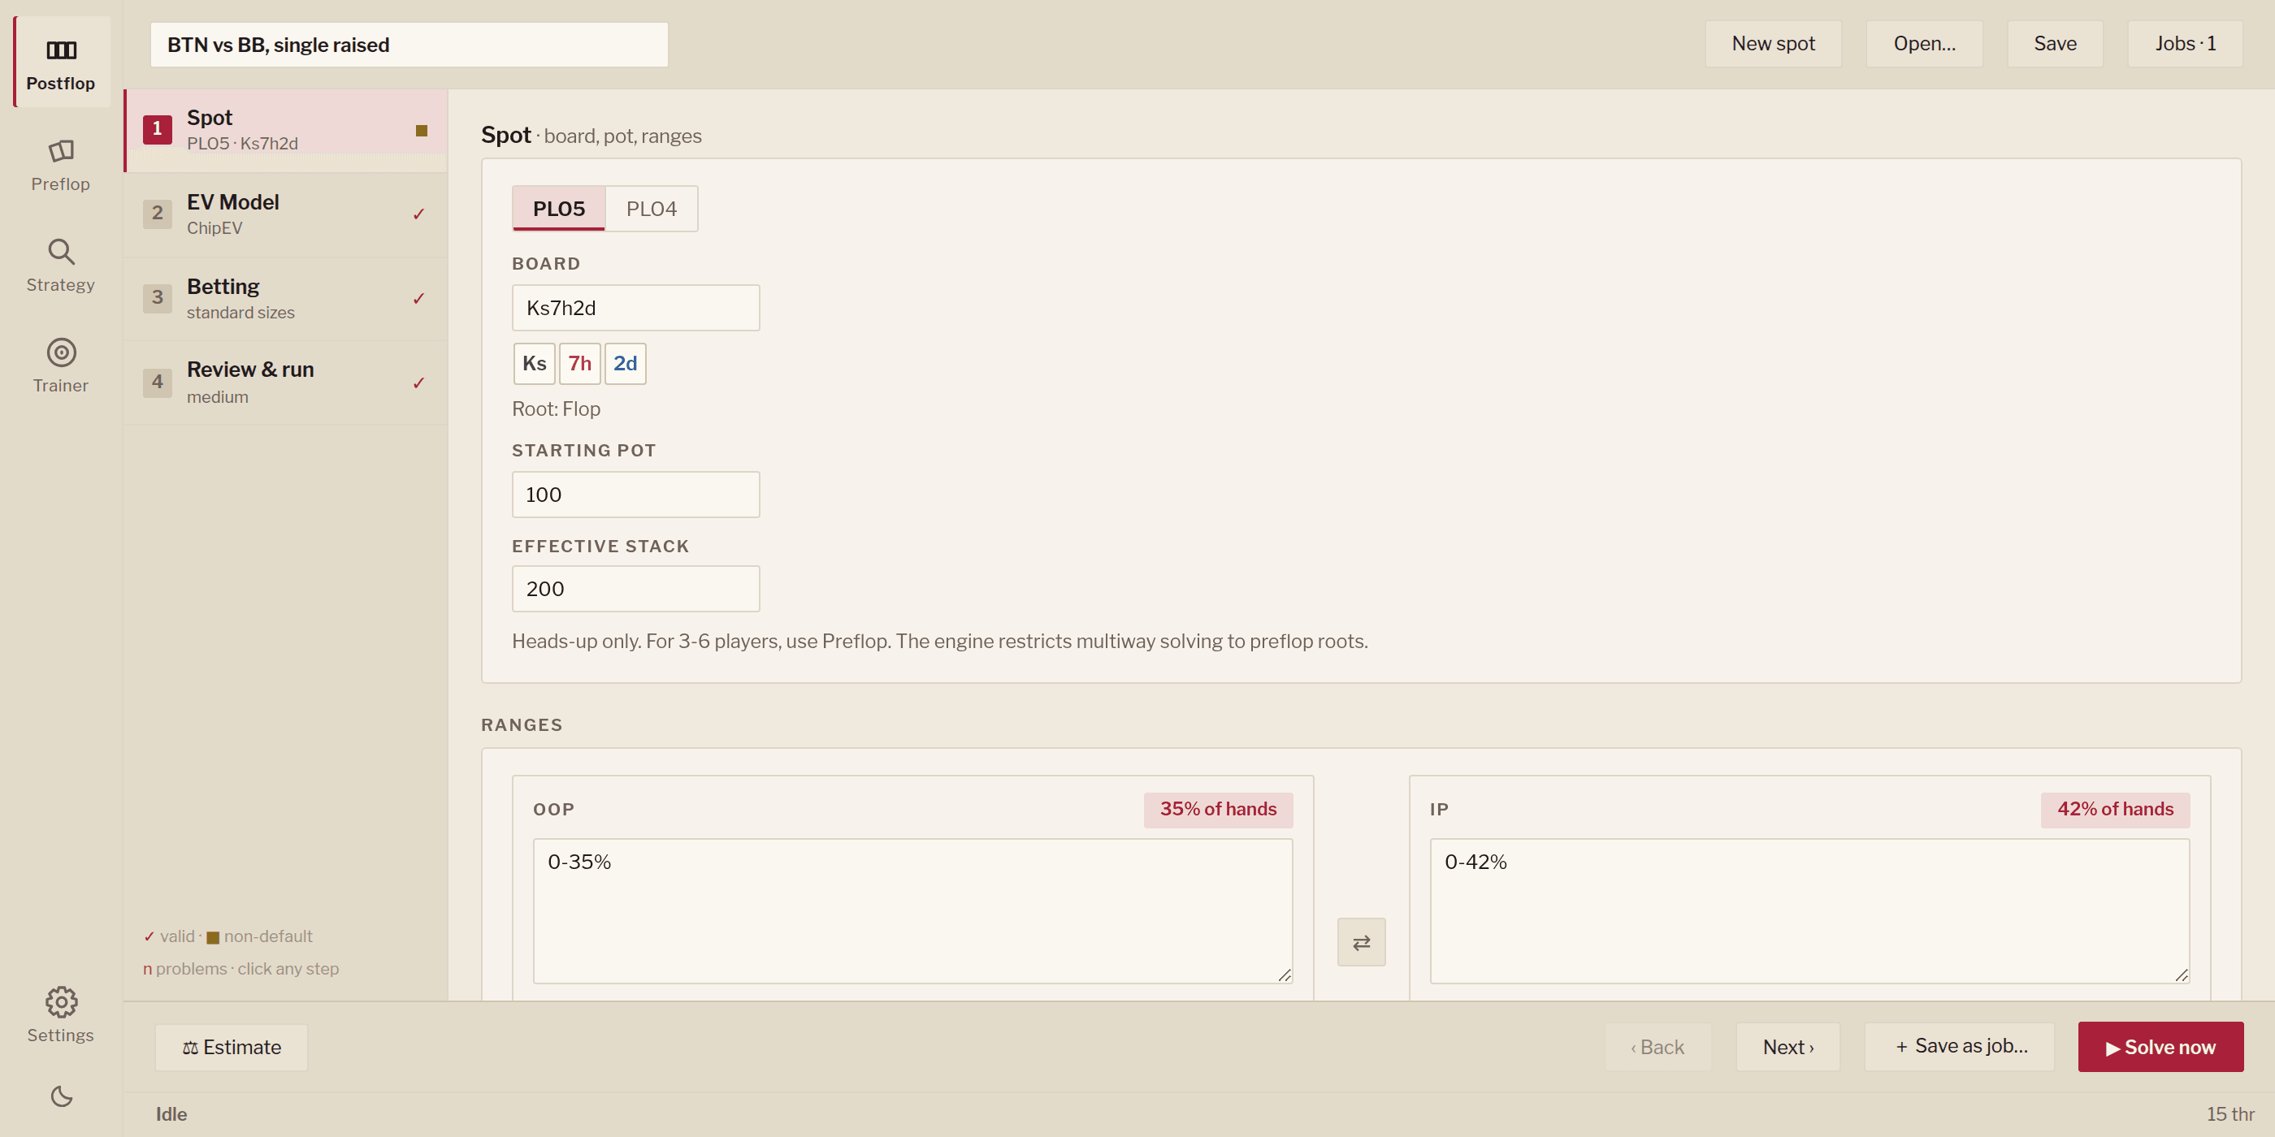Image resolution: width=2275 pixels, height=1137 pixels.
Task: Open the Preflop section icon
Action: point(61,151)
